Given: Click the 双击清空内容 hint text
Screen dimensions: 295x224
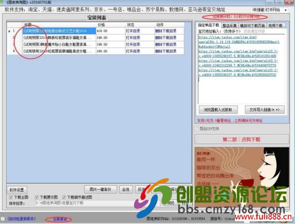Looking at the screenshot, I should (x=254, y=31).
